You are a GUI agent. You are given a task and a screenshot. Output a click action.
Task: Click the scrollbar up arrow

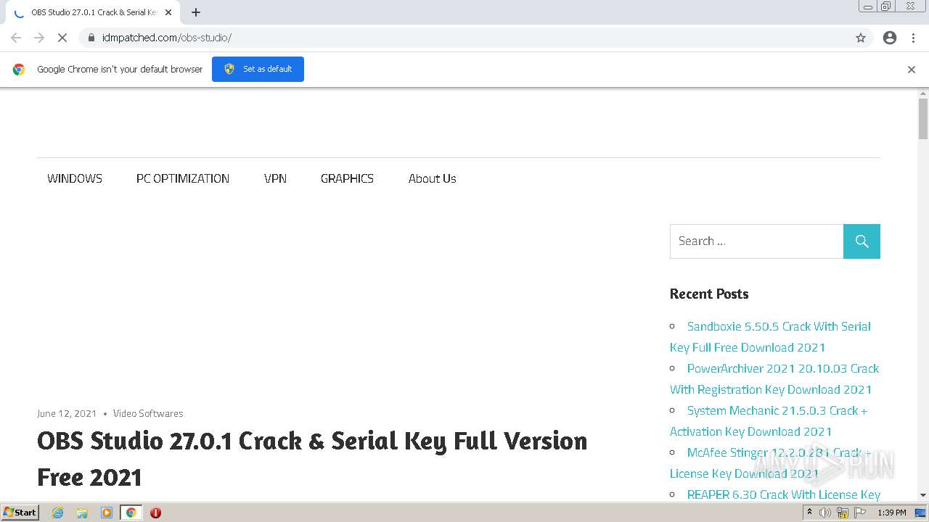pyautogui.click(x=923, y=94)
